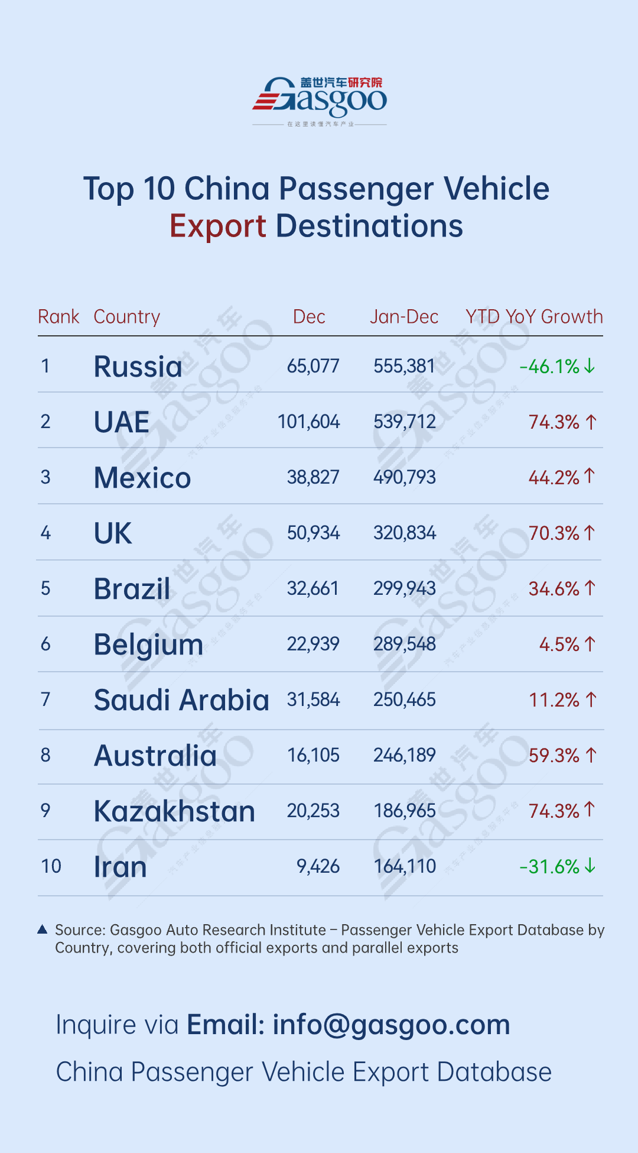Click UAE's December figure 101,604

pos(309,422)
